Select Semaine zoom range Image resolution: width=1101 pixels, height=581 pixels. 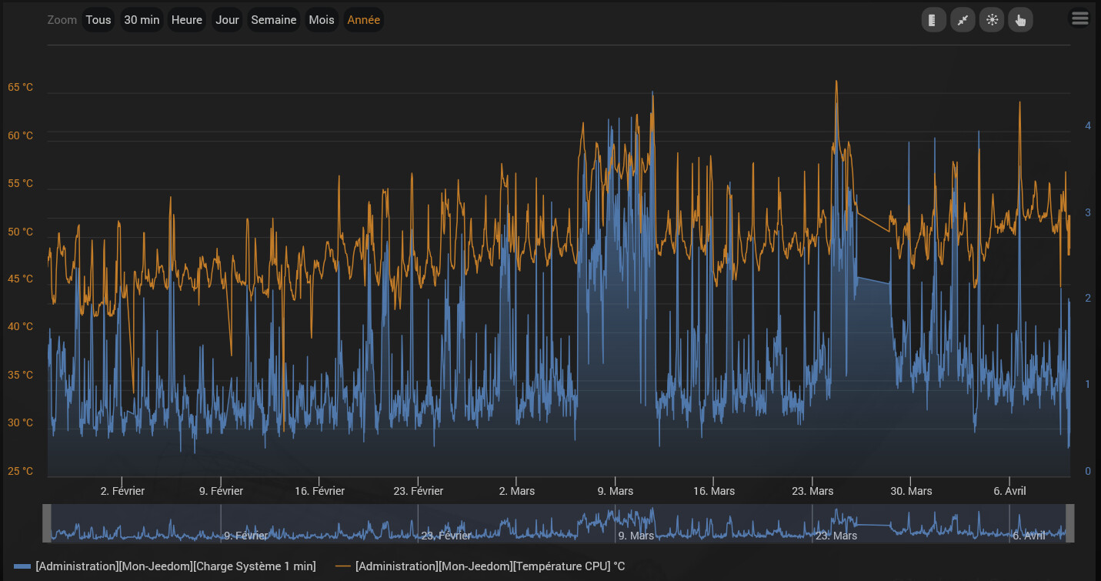point(273,20)
